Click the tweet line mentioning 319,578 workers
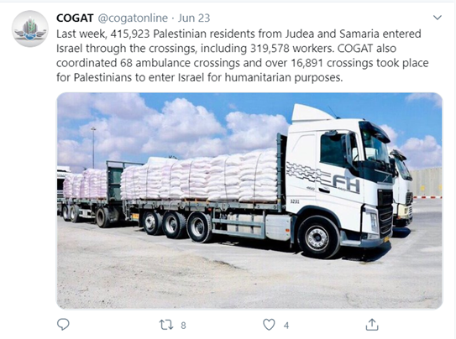This screenshot has width=456, height=339. (226, 48)
